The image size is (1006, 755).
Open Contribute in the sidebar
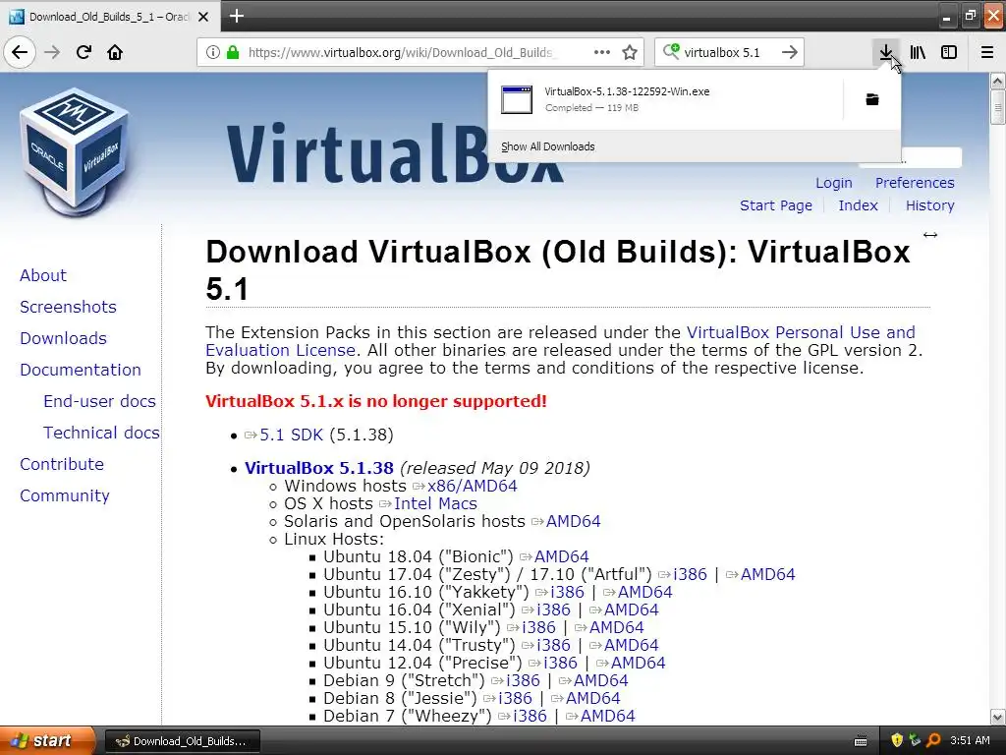(x=62, y=464)
